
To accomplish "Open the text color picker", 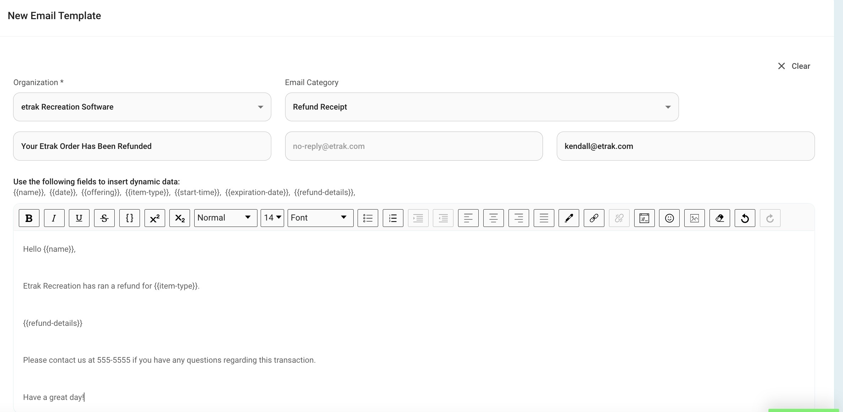I will [x=569, y=218].
